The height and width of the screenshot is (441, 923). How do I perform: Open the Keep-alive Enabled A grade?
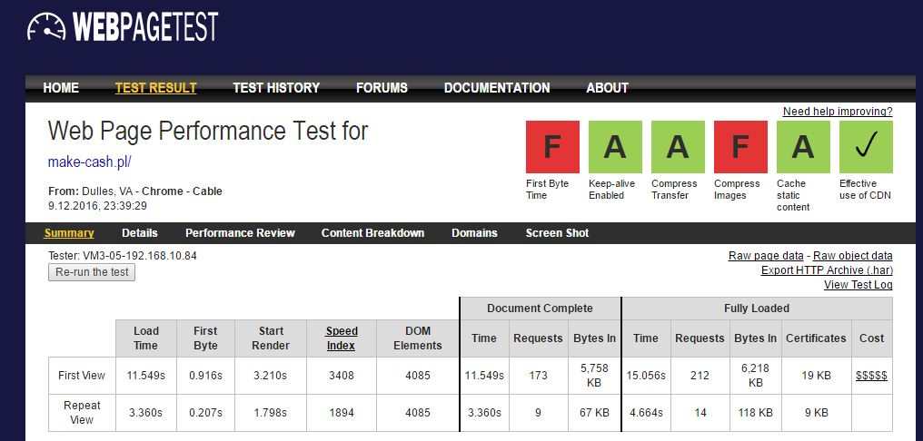pos(615,146)
